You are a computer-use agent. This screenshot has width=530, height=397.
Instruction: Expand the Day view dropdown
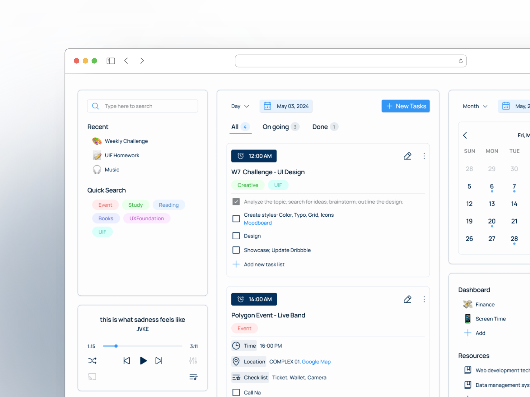(x=240, y=106)
